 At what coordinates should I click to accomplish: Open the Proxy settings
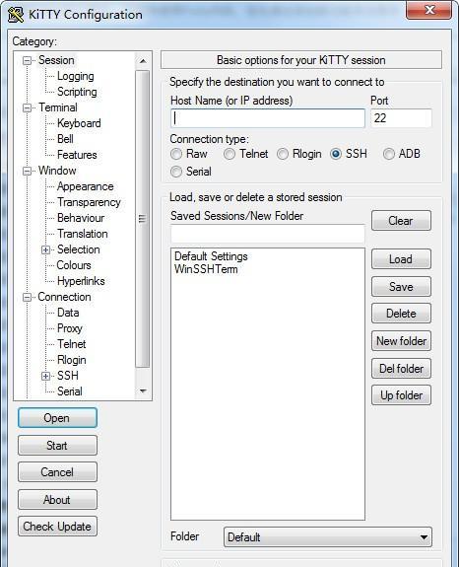pos(70,328)
